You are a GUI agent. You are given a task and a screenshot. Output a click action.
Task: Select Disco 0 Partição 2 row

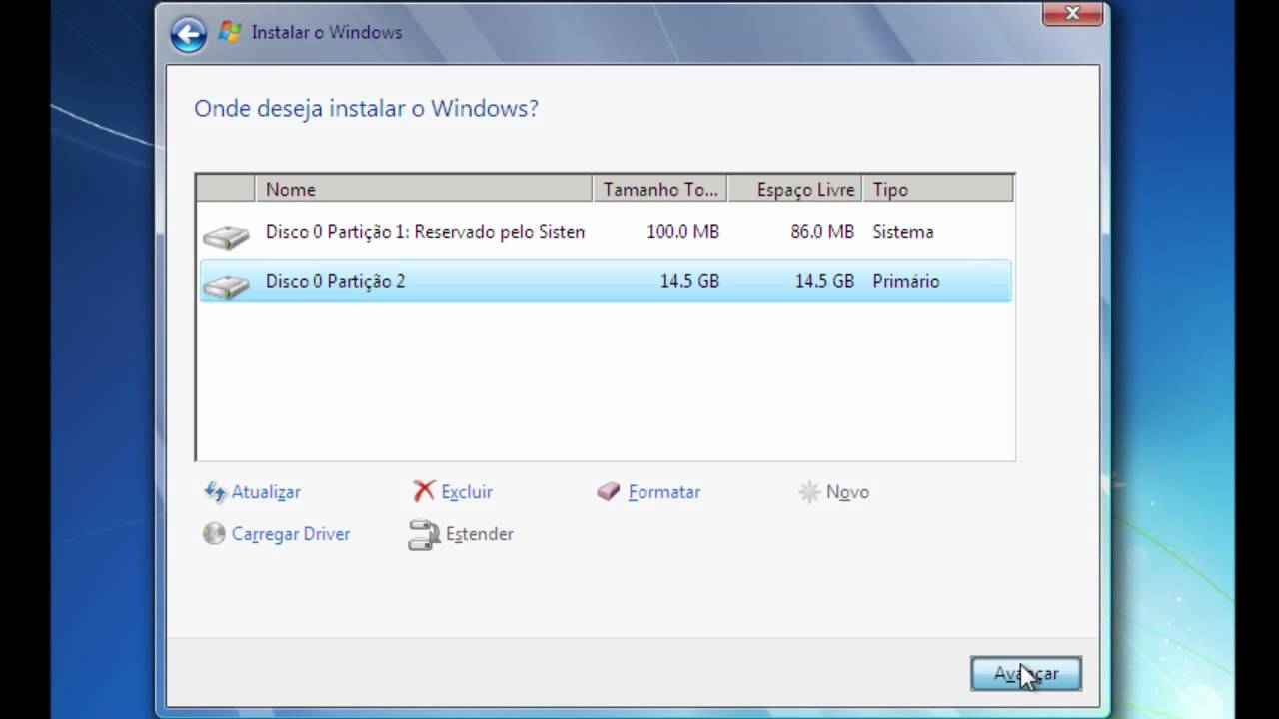point(606,281)
